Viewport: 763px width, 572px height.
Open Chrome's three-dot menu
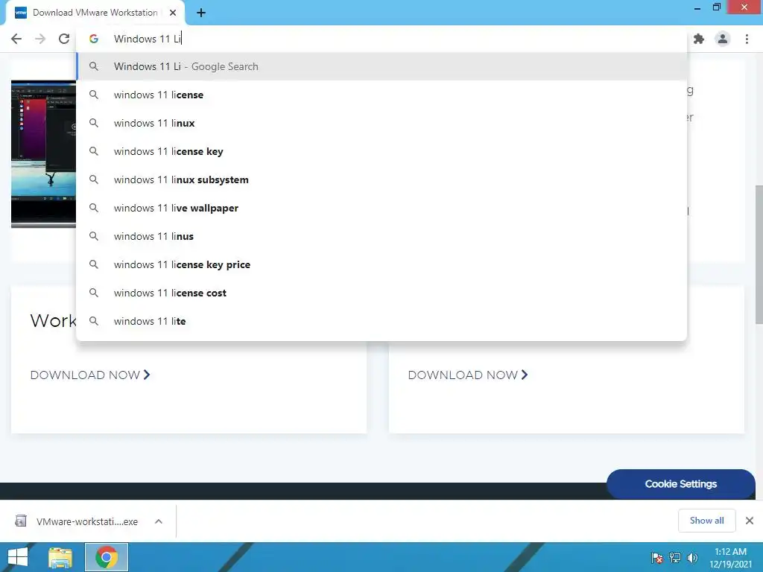coord(747,39)
